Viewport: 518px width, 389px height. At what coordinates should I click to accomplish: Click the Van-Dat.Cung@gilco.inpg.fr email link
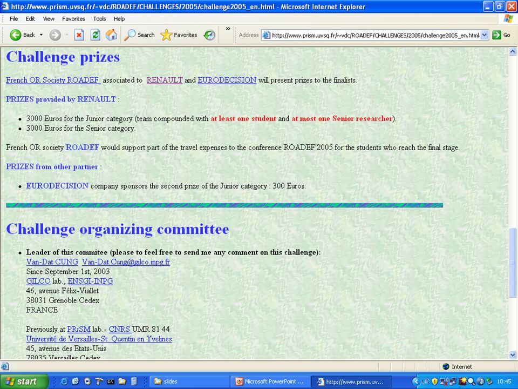126,261
